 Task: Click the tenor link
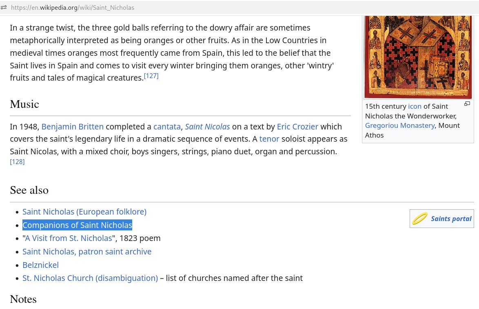tap(269, 139)
